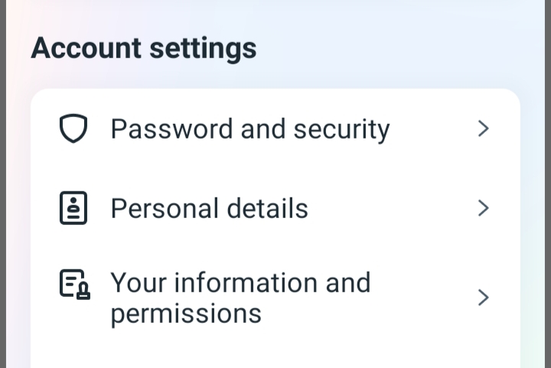
Task: Open Your information and permissions label
Action: (x=241, y=298)
